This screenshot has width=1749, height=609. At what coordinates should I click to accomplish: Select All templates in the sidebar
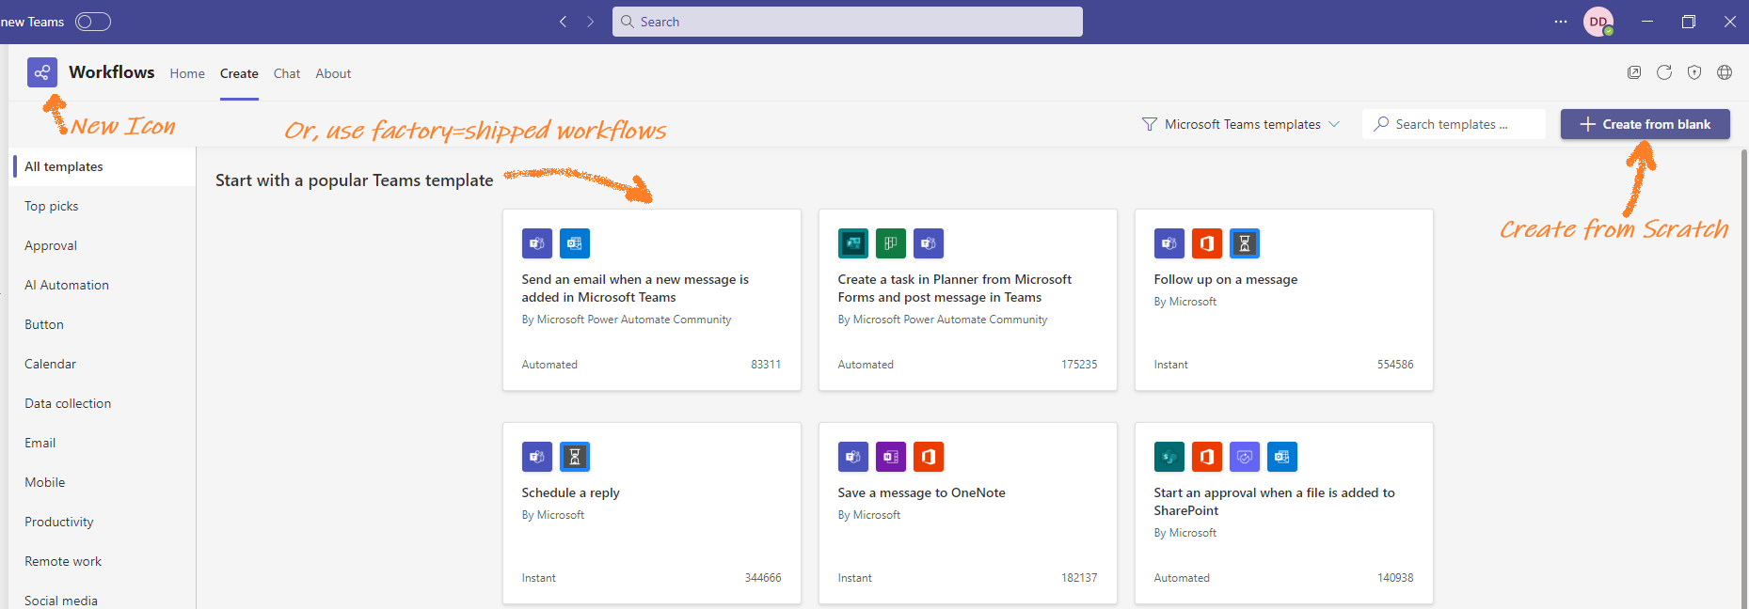pos(103,166)
